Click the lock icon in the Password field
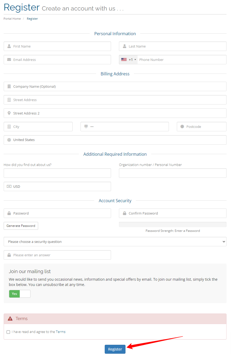The image size is (231, 360). [x=9, y=213]
